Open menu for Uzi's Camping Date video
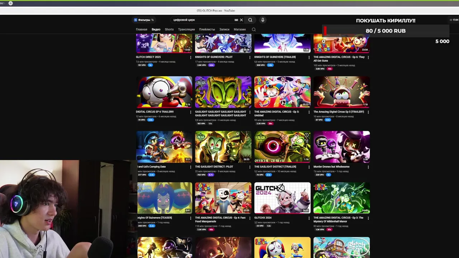 click(190, 167)
